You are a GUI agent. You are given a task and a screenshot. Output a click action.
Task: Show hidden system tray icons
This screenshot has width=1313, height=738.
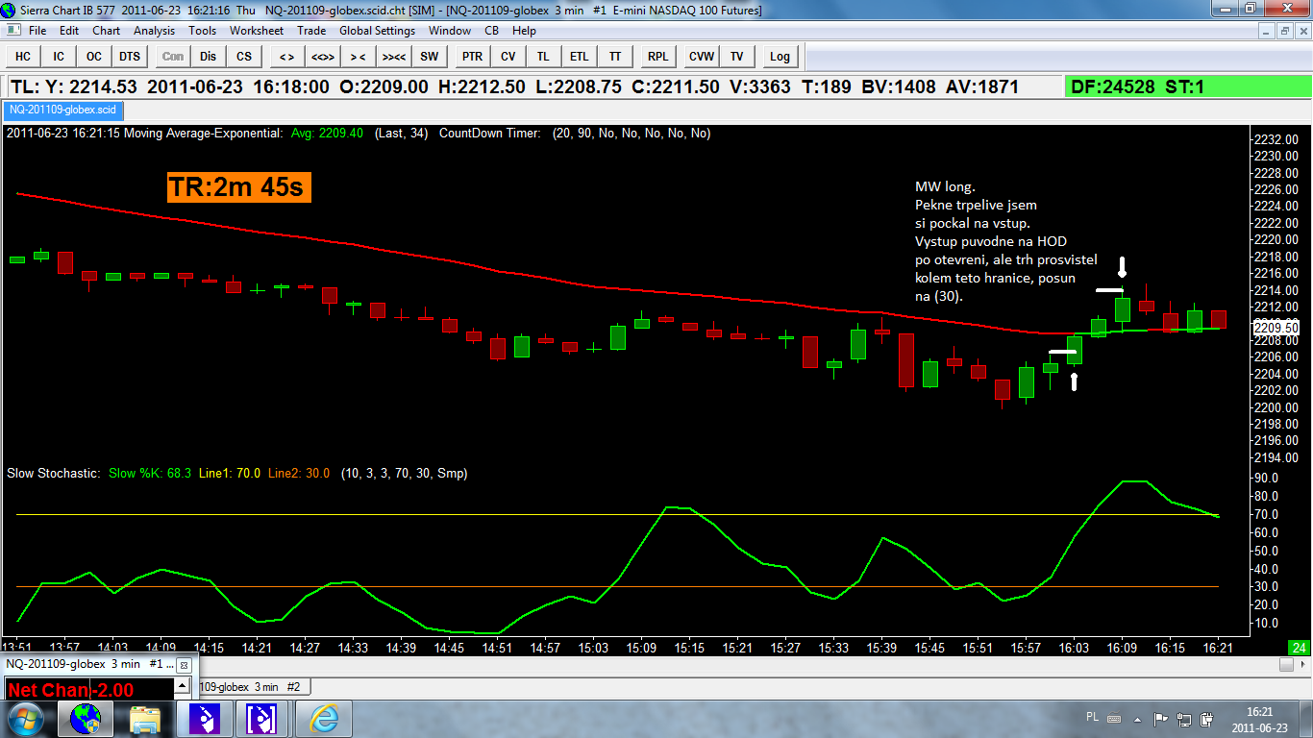[x=1139, y=718]
